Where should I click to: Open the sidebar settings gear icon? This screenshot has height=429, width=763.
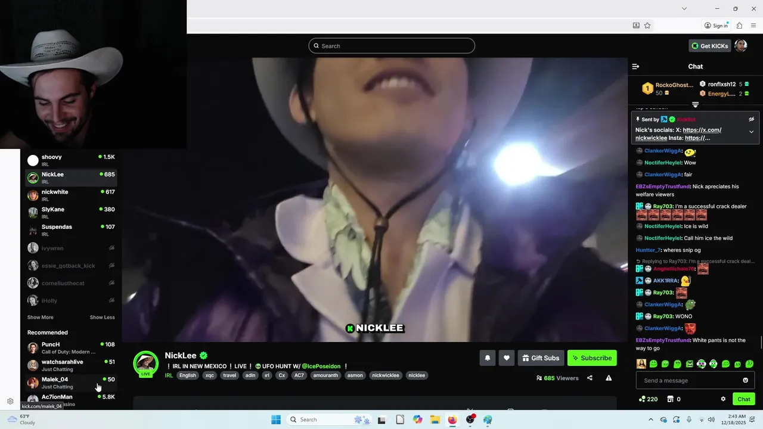click(x=10, y=401)
